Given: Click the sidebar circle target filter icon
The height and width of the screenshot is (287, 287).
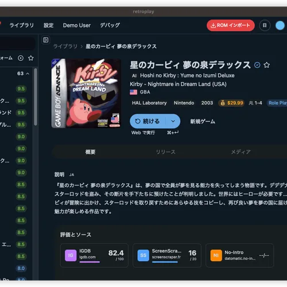Looking at the screenshot, I should 21,58.
